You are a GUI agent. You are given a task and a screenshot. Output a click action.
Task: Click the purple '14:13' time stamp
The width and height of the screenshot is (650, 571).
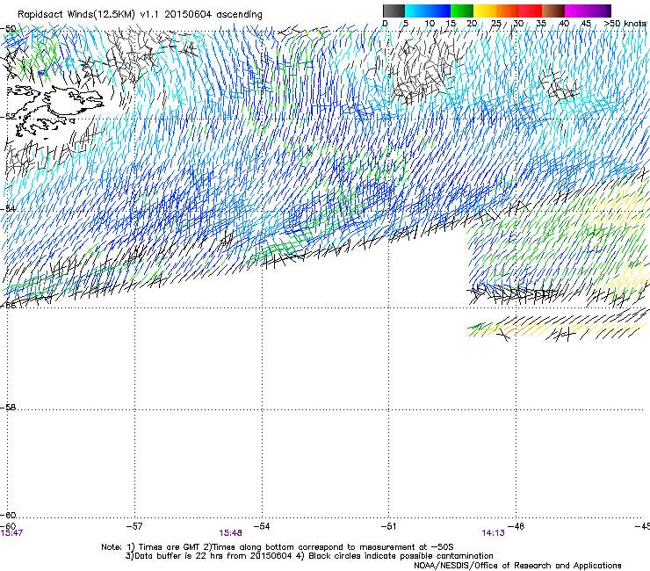[493, 533]
